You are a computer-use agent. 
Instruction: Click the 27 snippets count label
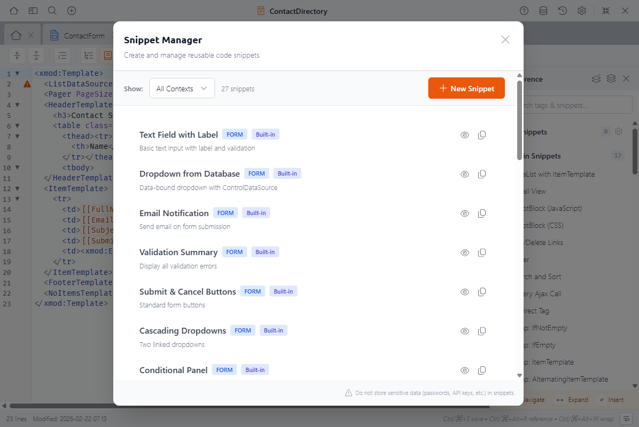(x=238, y=89)
